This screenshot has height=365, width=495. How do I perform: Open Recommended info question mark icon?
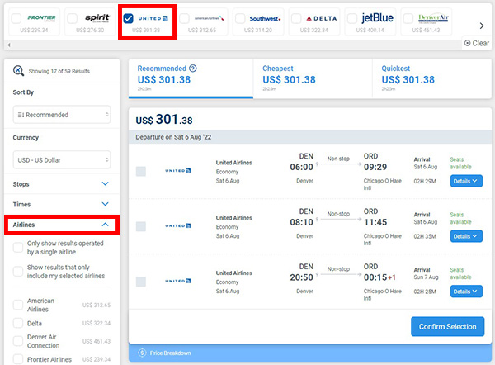[x=193, y=69]
